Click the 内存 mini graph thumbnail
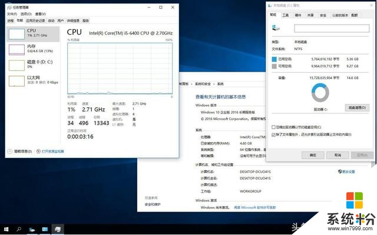The height and width of the screenshot is (235, 377). click(x=16, y=49)
